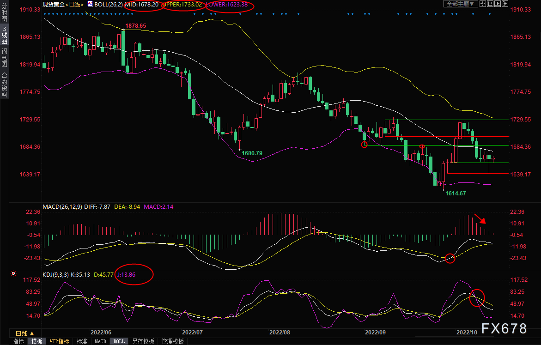Click the BOLL indicator chart icon
The width and height of the screenshot is (541, 345).
coord(91,4)
